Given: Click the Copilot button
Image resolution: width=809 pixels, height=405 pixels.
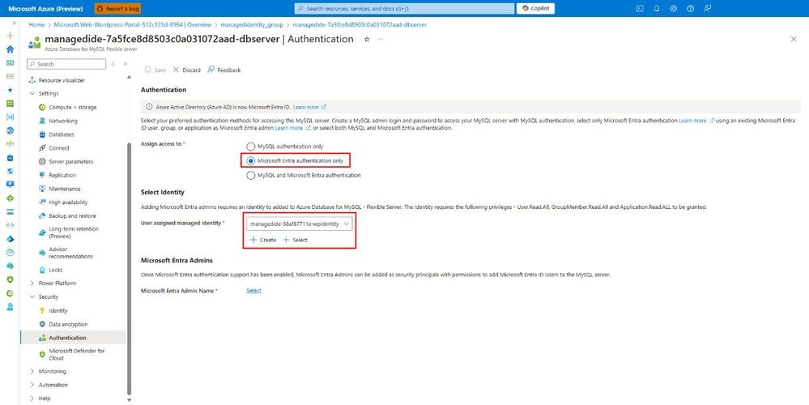Looking at the screenshot, I should point(536,8).
